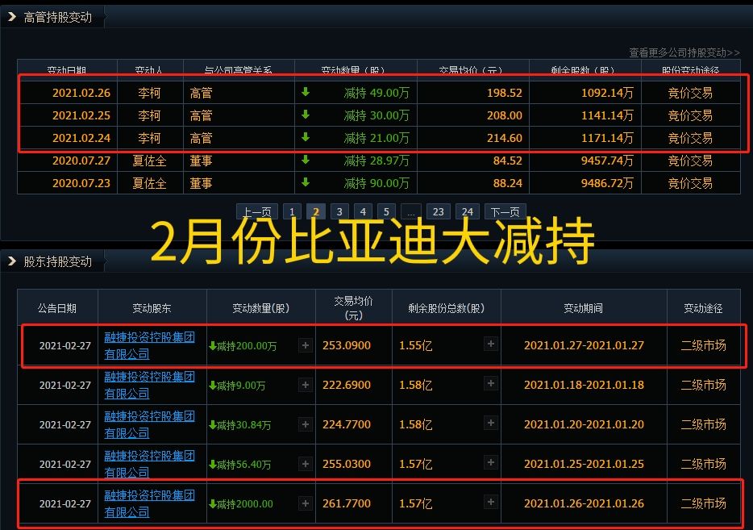Select date cell 2021.02.26

pos(81,93)
